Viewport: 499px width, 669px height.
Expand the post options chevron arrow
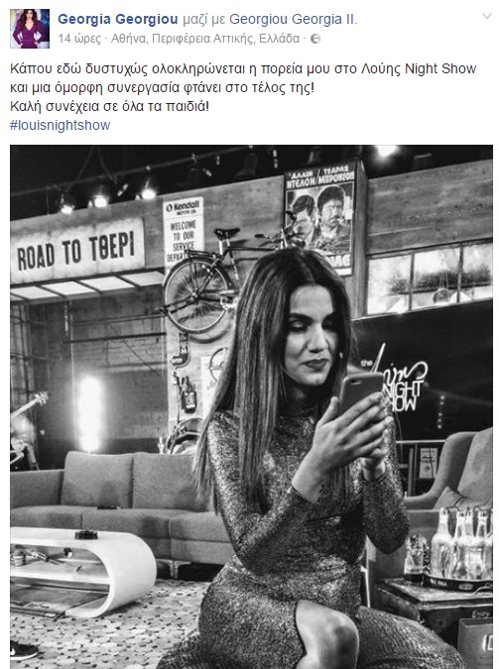487,17
